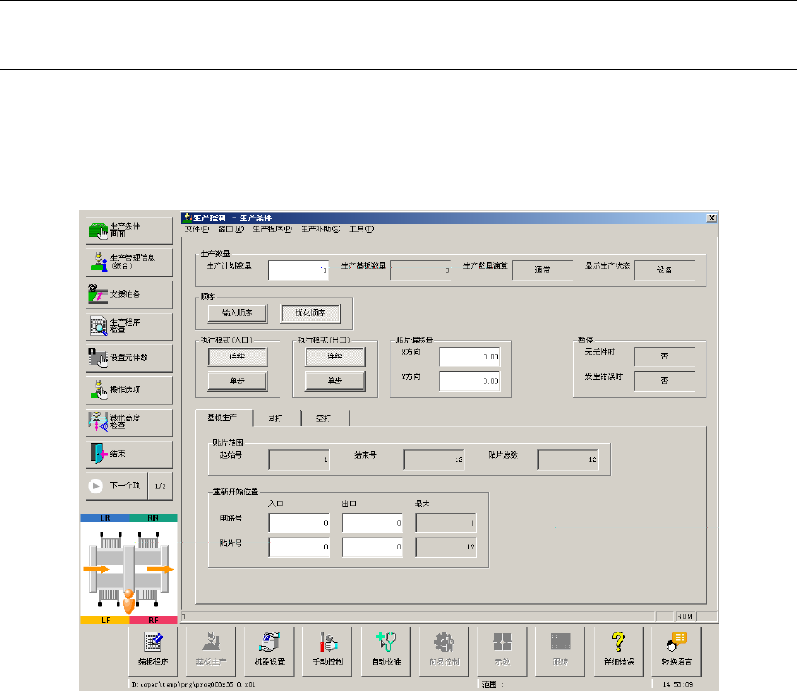797x691 pixels.
Task: Select 优化顺序 order mode
Action: [x=311, y=313]
